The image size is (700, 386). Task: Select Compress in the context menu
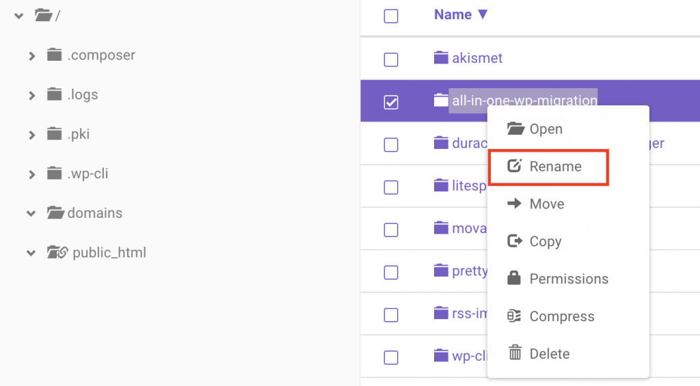click(561, 316)
